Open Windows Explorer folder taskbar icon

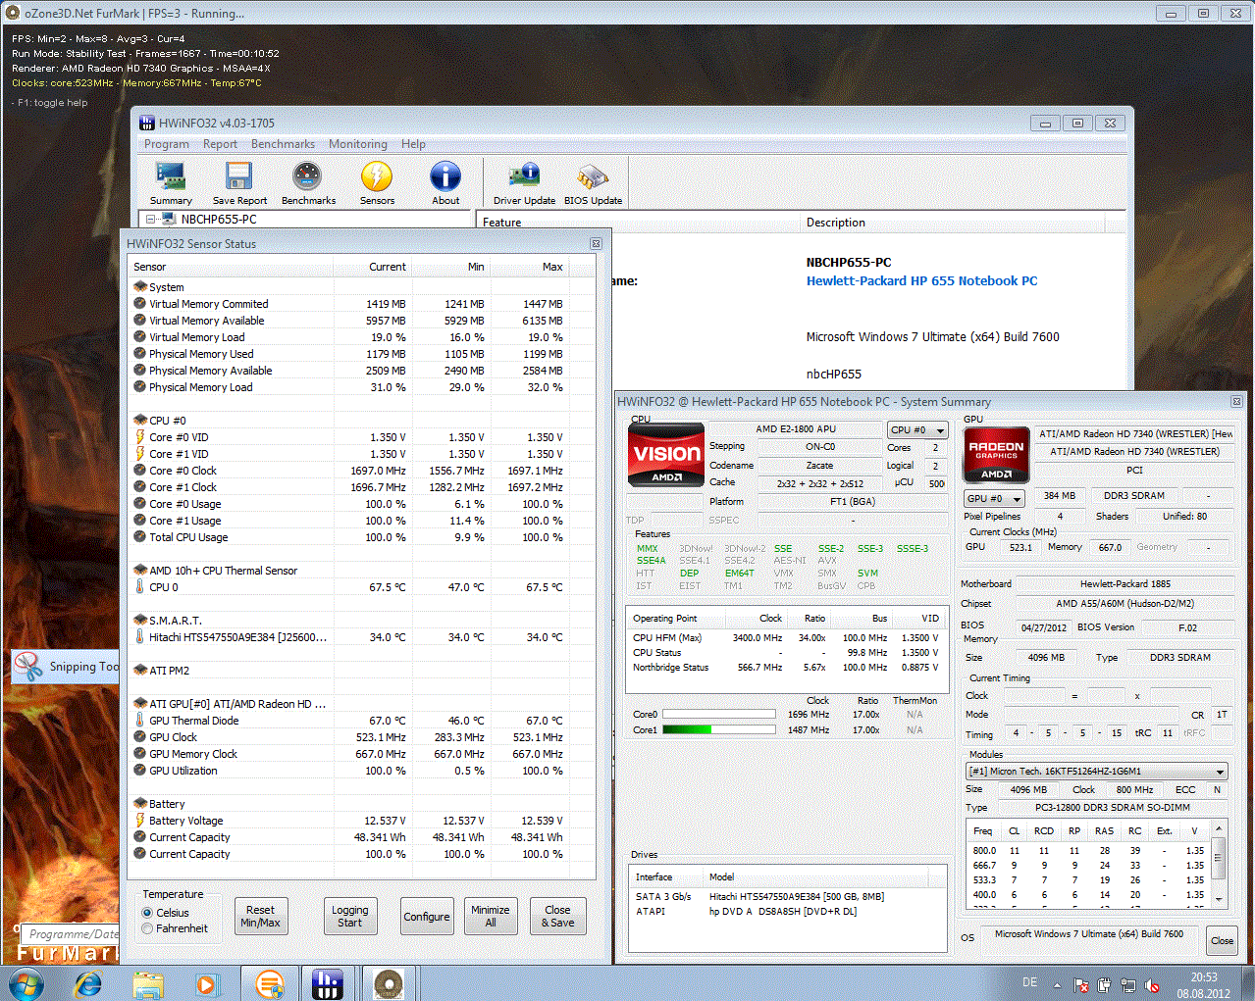coord(148,983)
